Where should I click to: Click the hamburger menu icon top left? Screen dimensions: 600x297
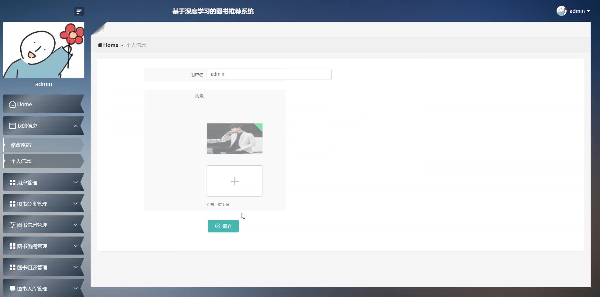[x=79, y=11]
